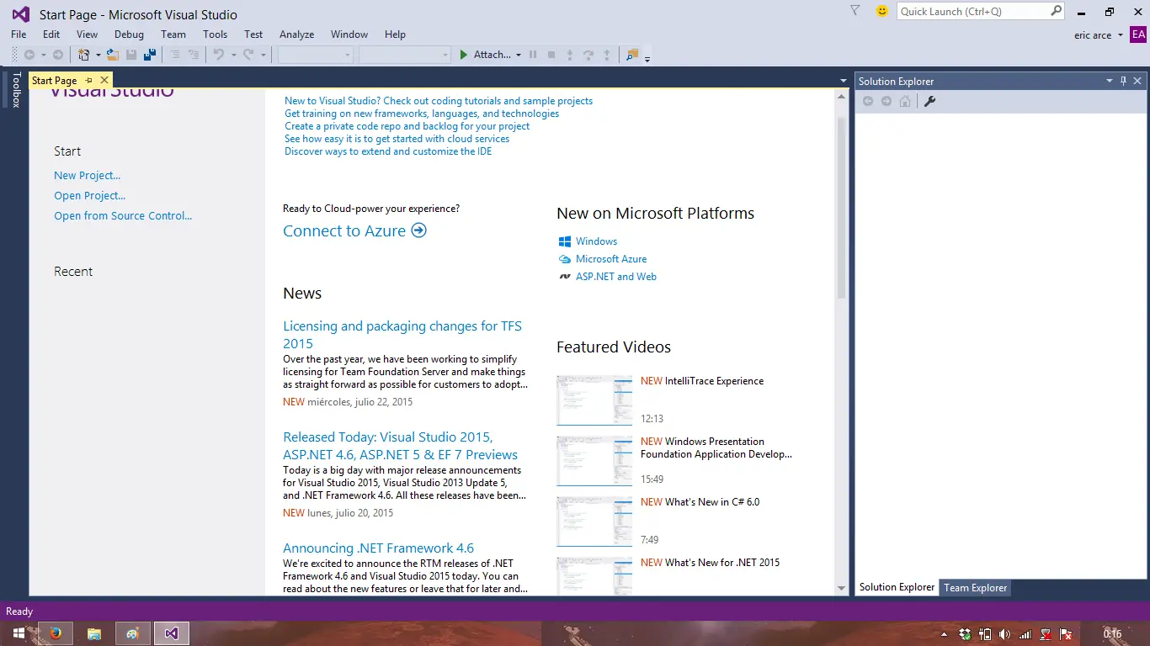Open the Solution Platforms combo box
The width and height of the screenshot is (1150, 646).
tap(405, 55)
